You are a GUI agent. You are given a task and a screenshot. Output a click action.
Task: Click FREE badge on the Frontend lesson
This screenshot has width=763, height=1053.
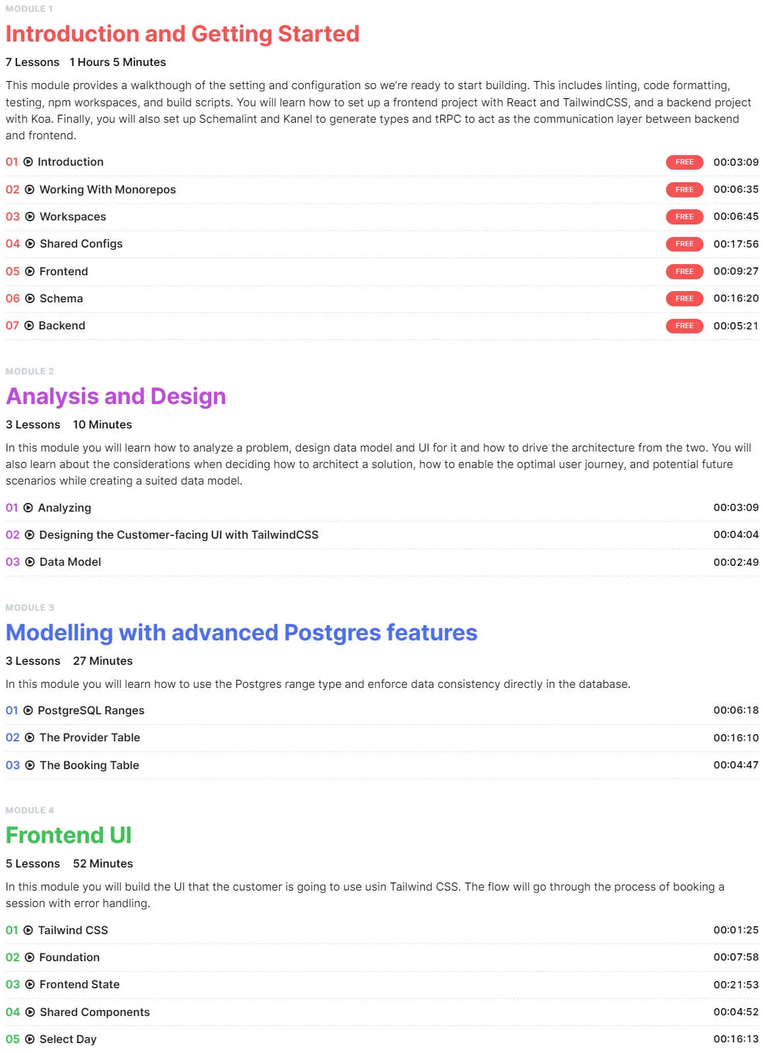tap(684, 271)
